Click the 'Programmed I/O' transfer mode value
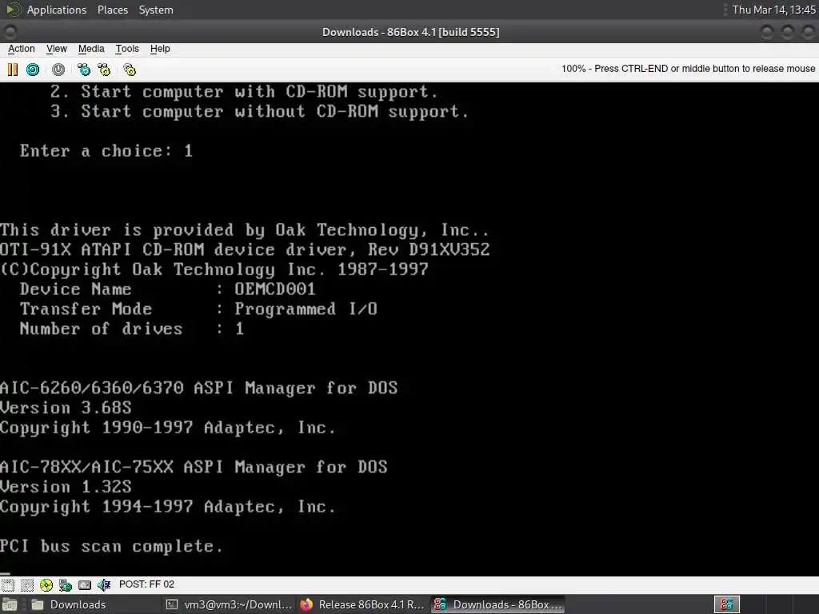 (x=306, y=309)
